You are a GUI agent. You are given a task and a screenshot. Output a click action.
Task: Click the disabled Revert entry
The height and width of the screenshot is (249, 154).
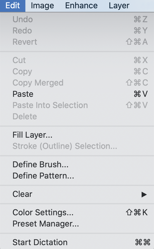pos(77,42)
